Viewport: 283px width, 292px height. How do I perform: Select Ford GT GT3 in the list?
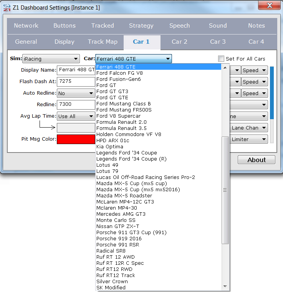158,92
